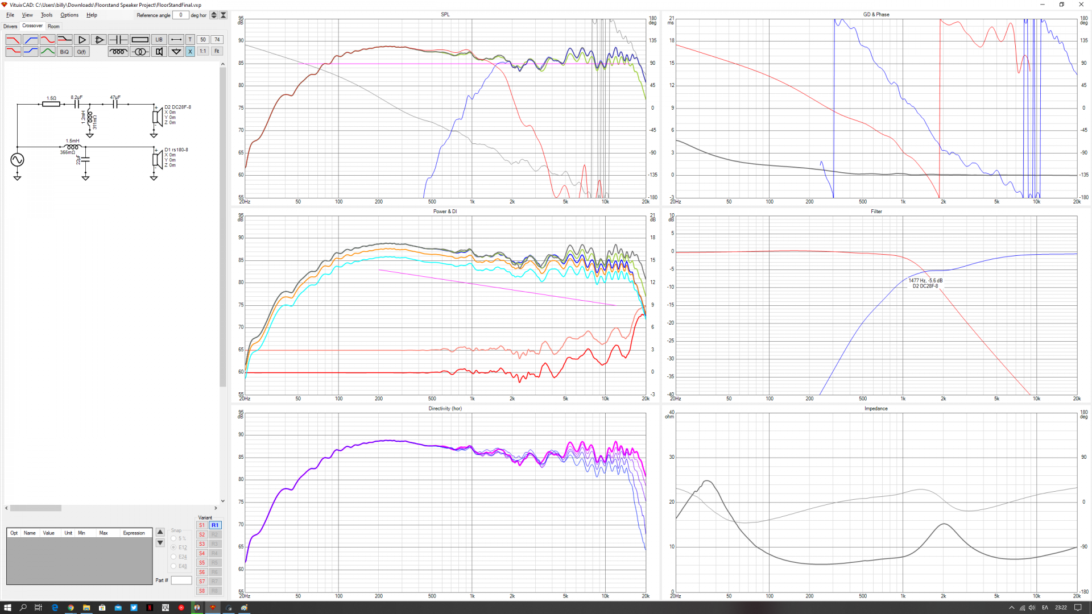Click the reference angle up-down stepper

tap(214, 15)
